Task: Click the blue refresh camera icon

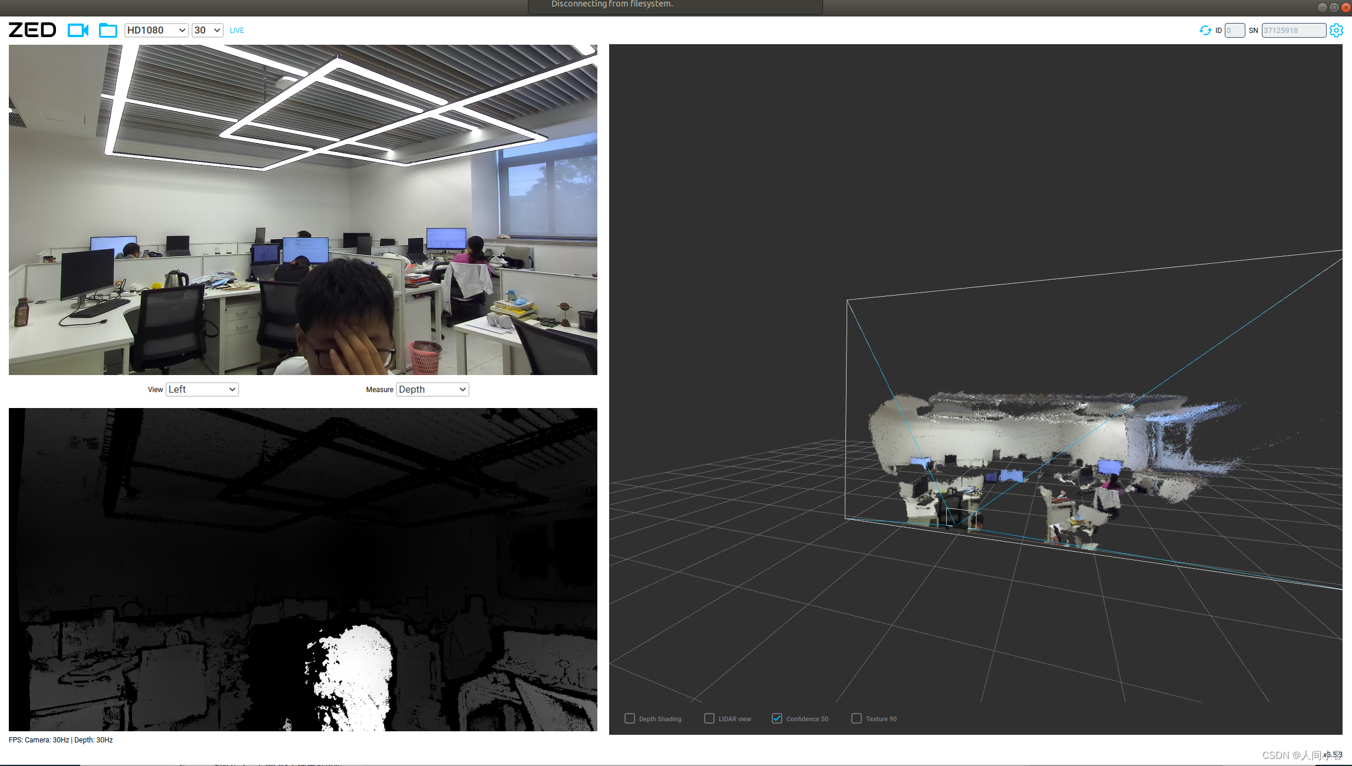Action: [1205, 30]
